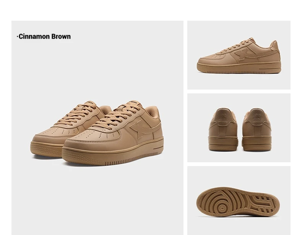Click the heel collar of the side profile shoe

pos(274,46)
